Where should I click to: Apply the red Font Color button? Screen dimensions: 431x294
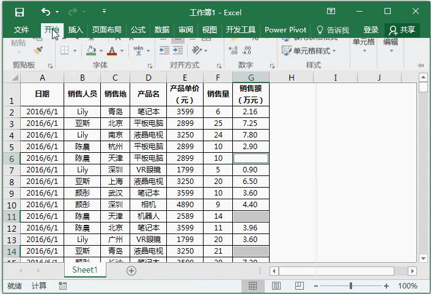pos(112,51)
